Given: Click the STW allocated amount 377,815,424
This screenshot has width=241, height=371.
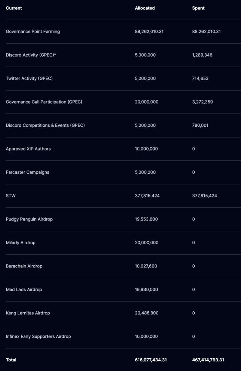Looking at the screenshot, I should coord(147,196).
